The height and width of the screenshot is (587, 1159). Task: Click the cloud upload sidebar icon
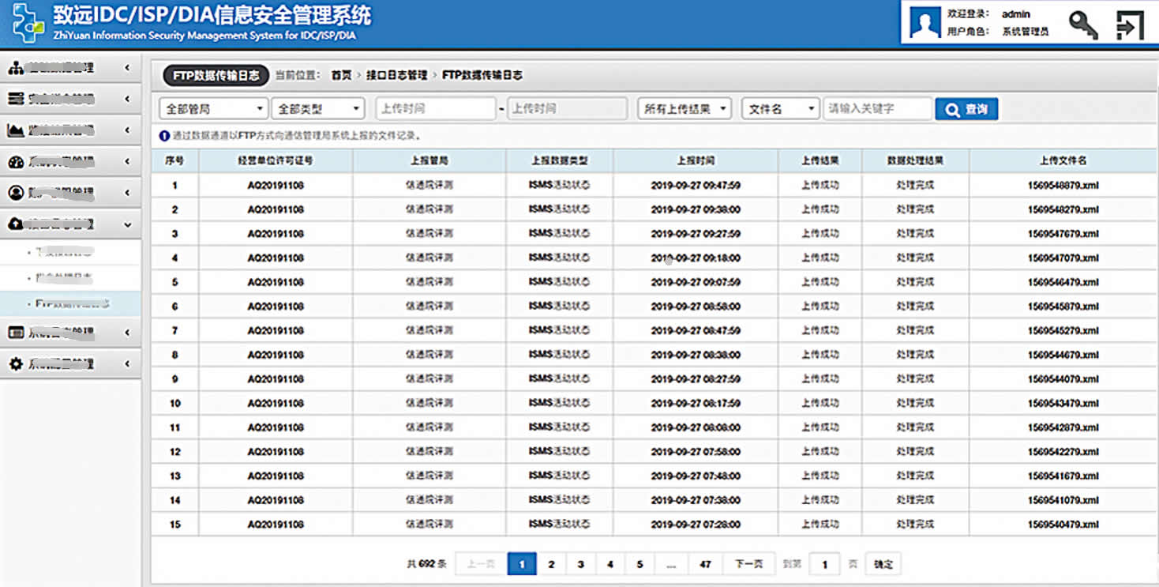[16, 224]
